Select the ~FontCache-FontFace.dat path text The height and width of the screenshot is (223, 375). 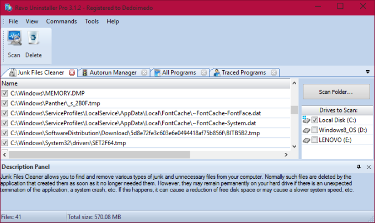[136, 113]
